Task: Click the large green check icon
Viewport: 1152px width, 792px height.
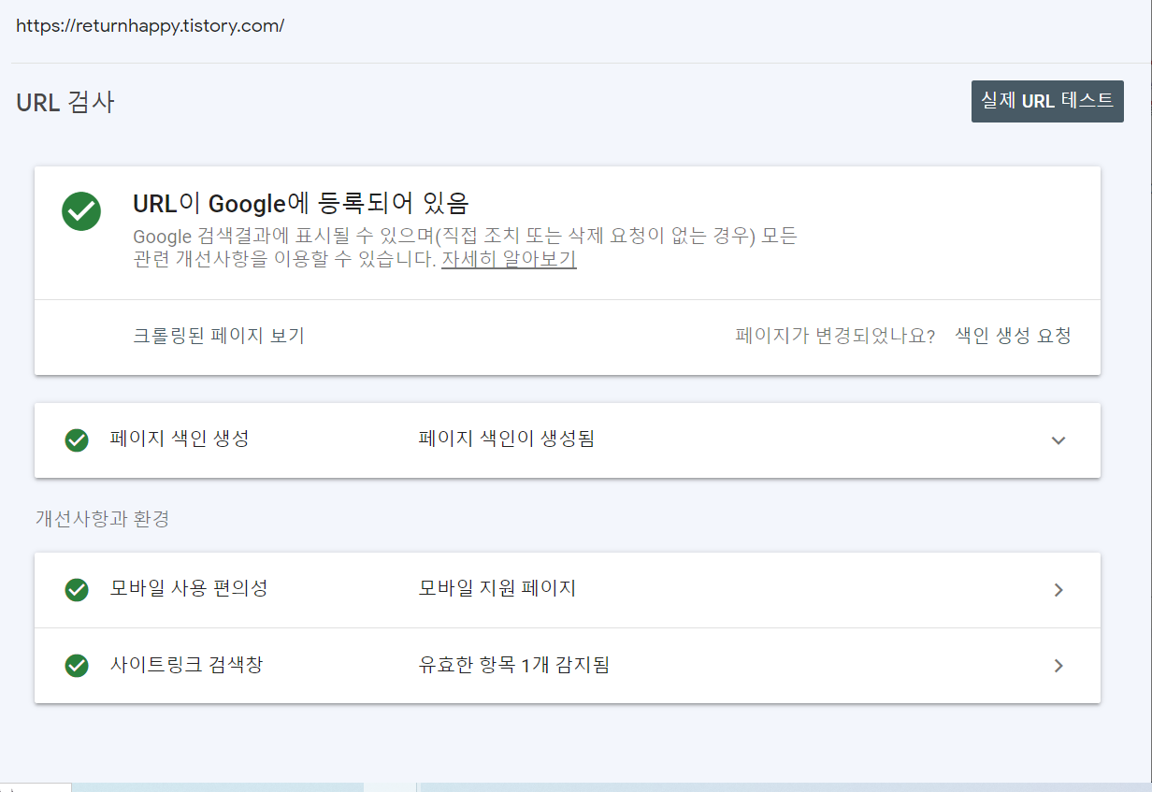Action: point(81,211)
